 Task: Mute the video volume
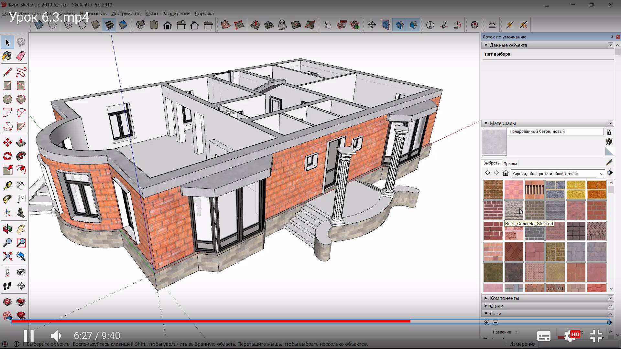click(x=56, y=335)
